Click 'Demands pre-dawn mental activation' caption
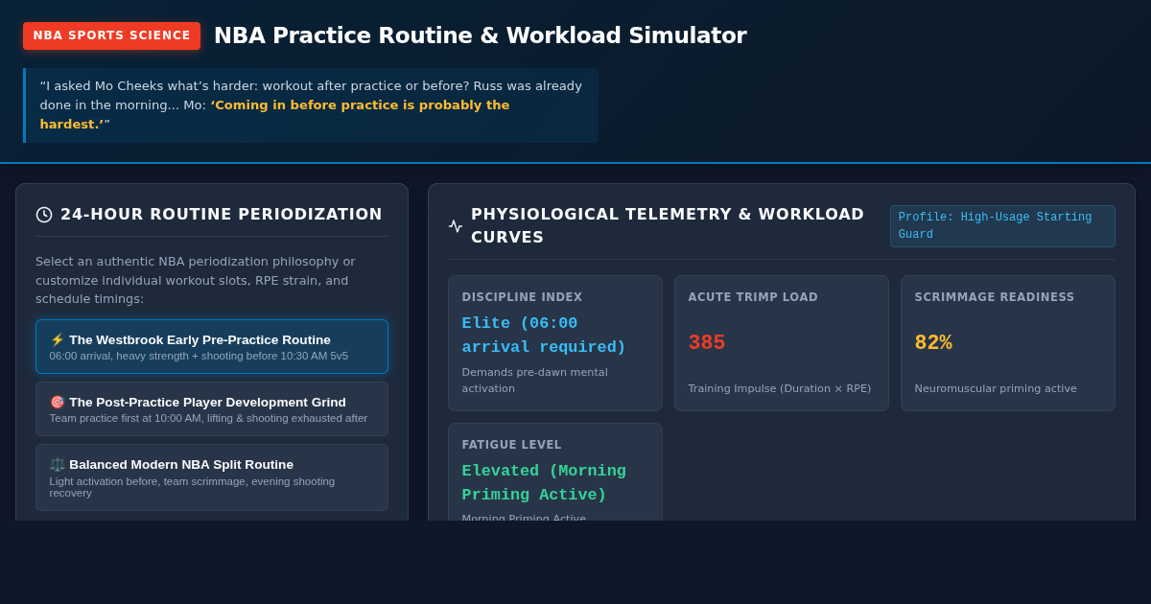 click(x=535, y=381)
